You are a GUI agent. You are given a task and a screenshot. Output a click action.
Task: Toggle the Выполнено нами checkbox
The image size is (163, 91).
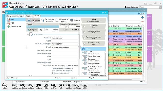click(x=84, y=32)
